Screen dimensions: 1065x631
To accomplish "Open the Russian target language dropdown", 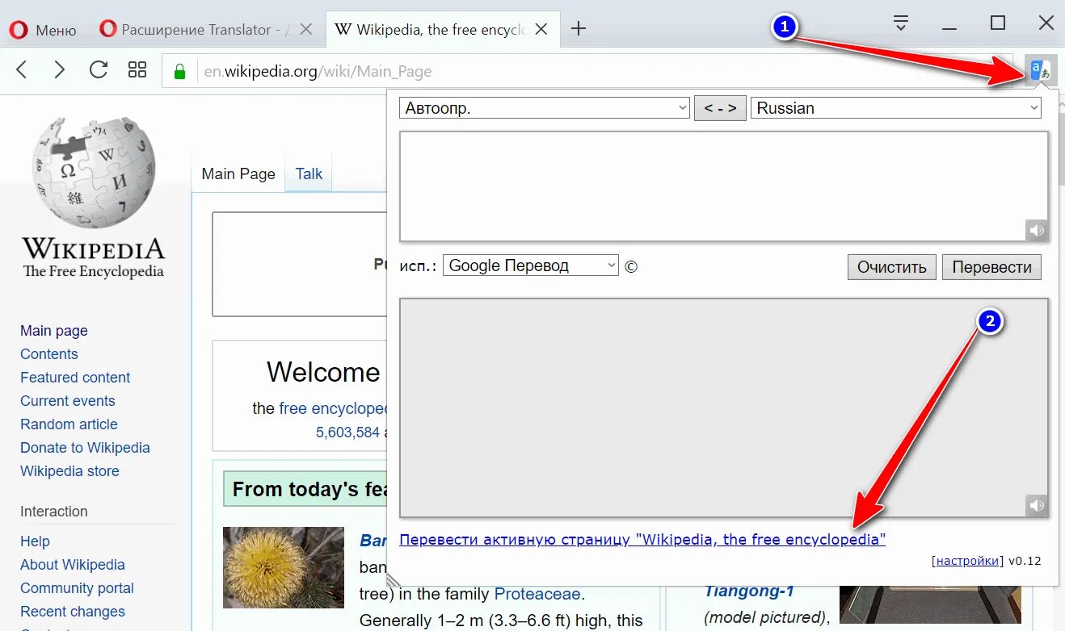I will 896,108.
